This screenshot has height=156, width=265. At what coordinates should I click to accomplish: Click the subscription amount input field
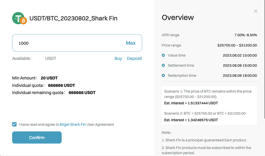pos(66,43)
